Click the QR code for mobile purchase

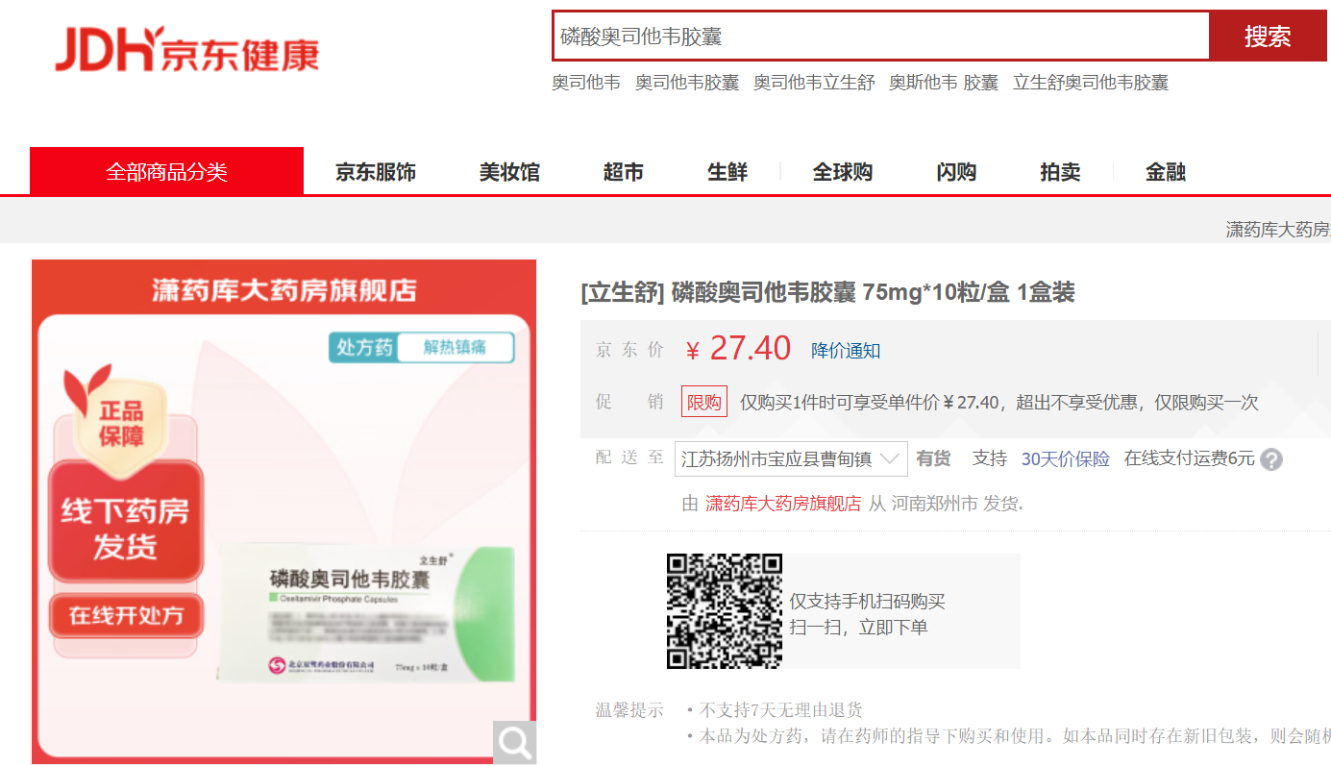725,611
